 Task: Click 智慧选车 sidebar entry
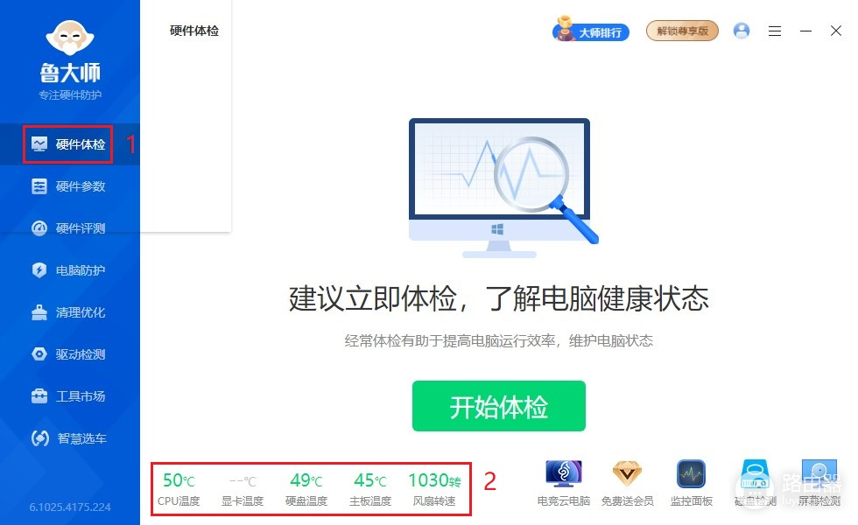click(68, 438)
